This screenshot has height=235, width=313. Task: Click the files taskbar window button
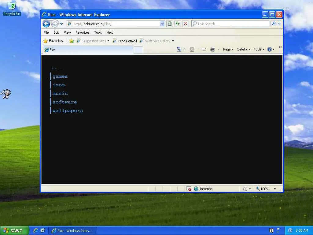pyautogui.click(x=73, y=231)
